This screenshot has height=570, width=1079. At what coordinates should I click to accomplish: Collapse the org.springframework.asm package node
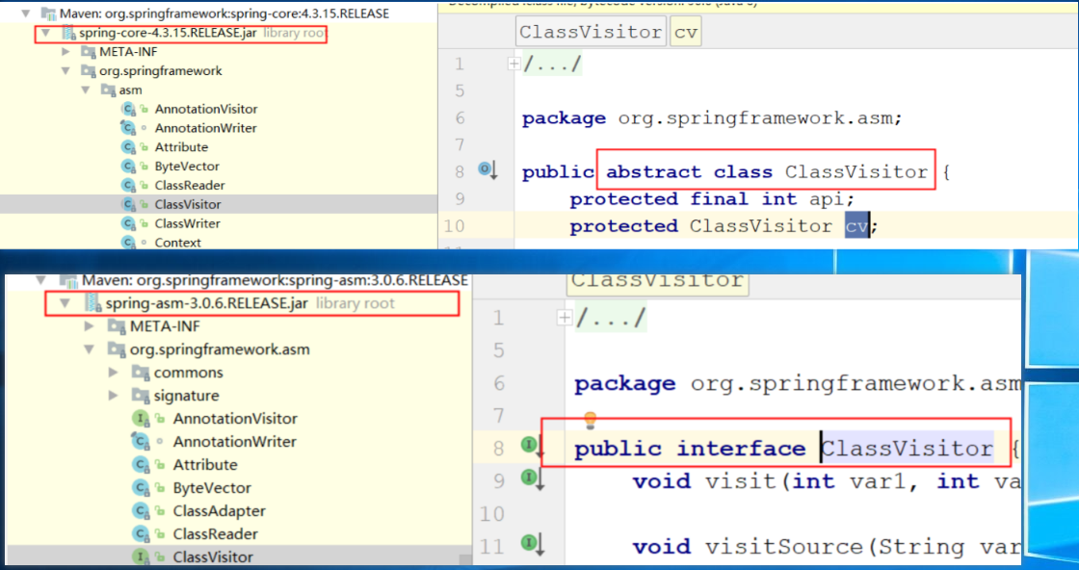point(89,350)
